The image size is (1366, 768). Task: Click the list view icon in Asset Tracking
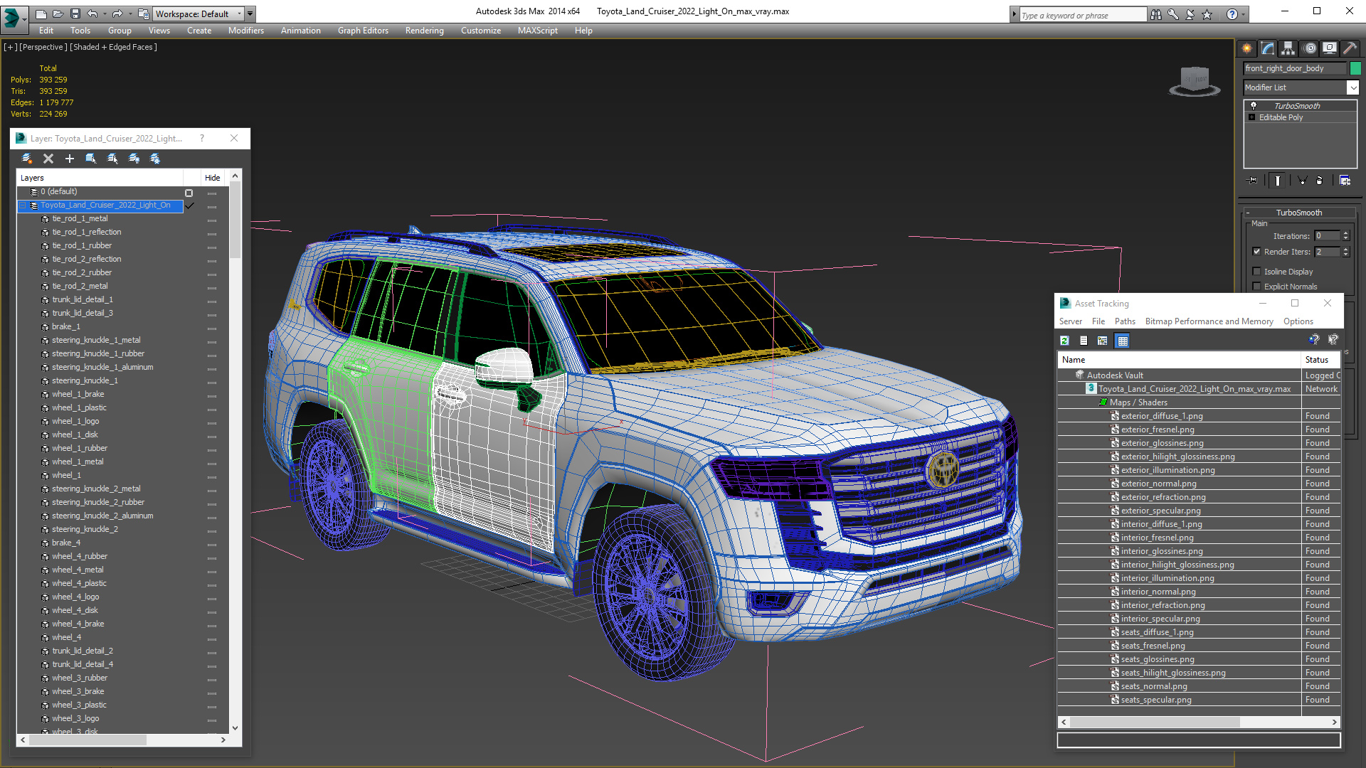coord(1084,341)
